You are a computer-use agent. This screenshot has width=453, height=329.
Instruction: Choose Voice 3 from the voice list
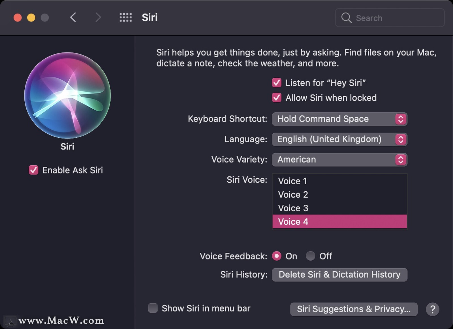[339, 208]
